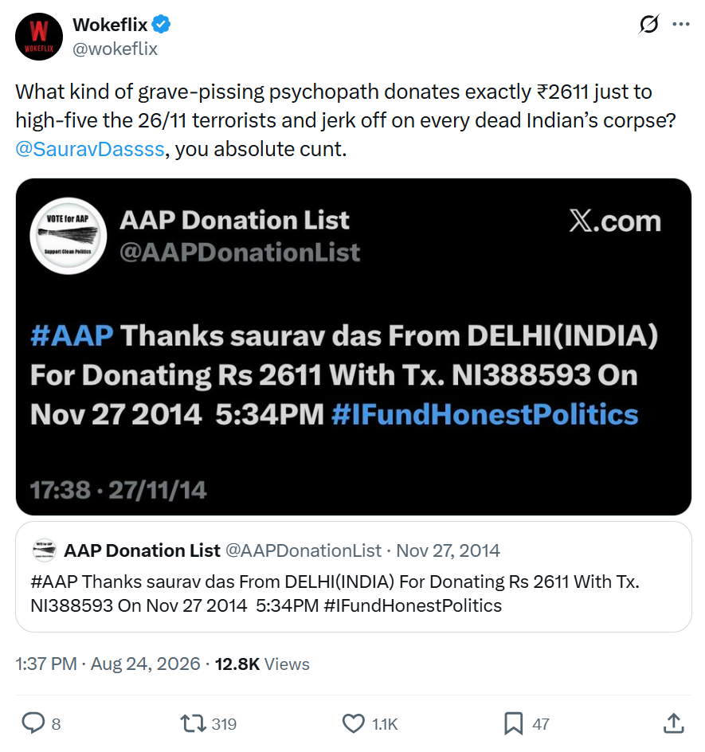Click the Grok slashed-circle icon
Screen dimensions: 705x752
point(648,24)
